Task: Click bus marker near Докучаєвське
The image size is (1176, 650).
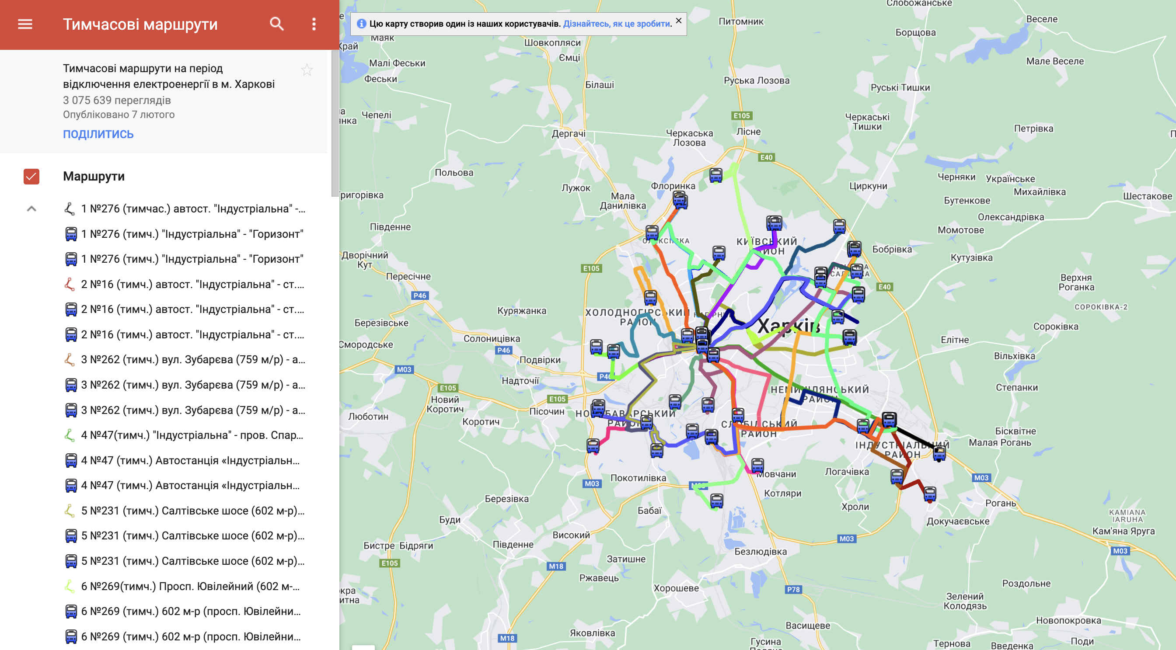Action: pos(929,493)
